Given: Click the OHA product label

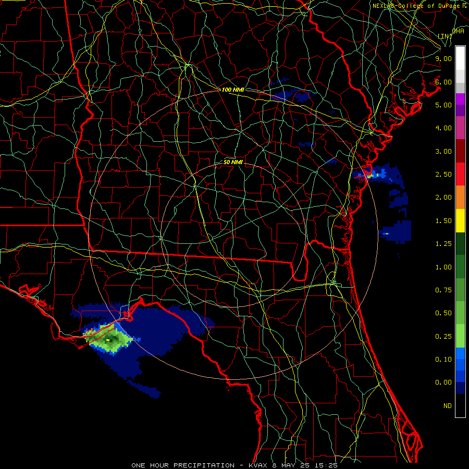Looking at the screenshot, I should (x=458, y=31).
